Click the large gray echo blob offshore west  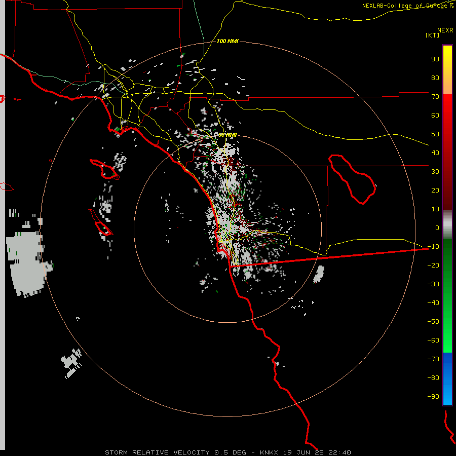pos(27,263)
